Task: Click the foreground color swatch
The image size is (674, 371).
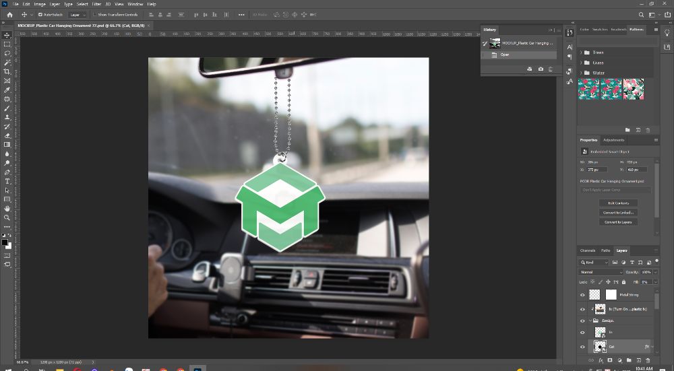Action: (5, 242)
